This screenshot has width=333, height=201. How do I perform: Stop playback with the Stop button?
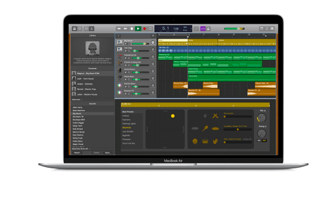[132, 29]
